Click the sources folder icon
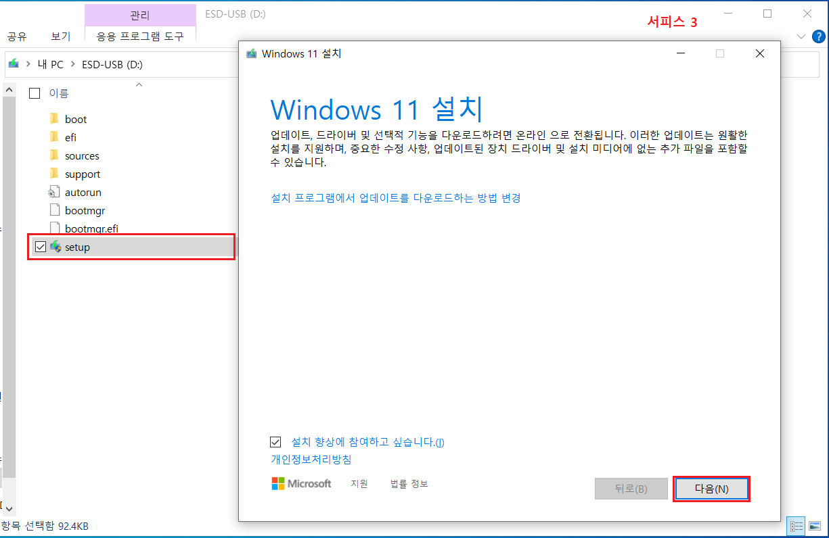This screenshot has width=829, height=538. [x=55, y=155]
